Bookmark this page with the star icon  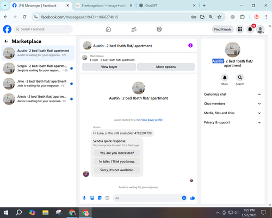219,17
